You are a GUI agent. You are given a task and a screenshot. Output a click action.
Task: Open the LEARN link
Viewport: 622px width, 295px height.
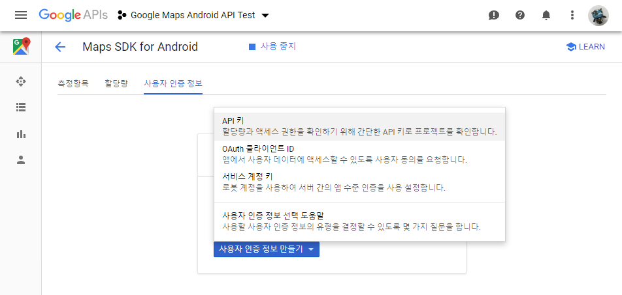(x=585, y=47)
